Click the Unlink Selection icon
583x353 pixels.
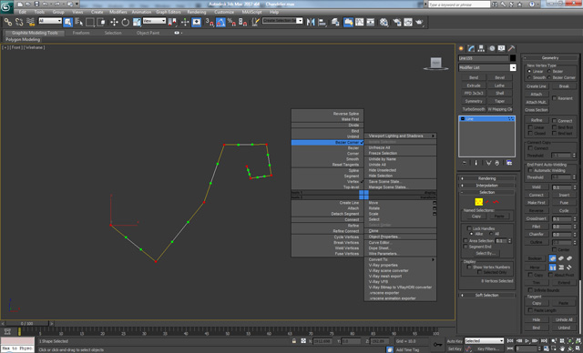(x=19, y=22)
